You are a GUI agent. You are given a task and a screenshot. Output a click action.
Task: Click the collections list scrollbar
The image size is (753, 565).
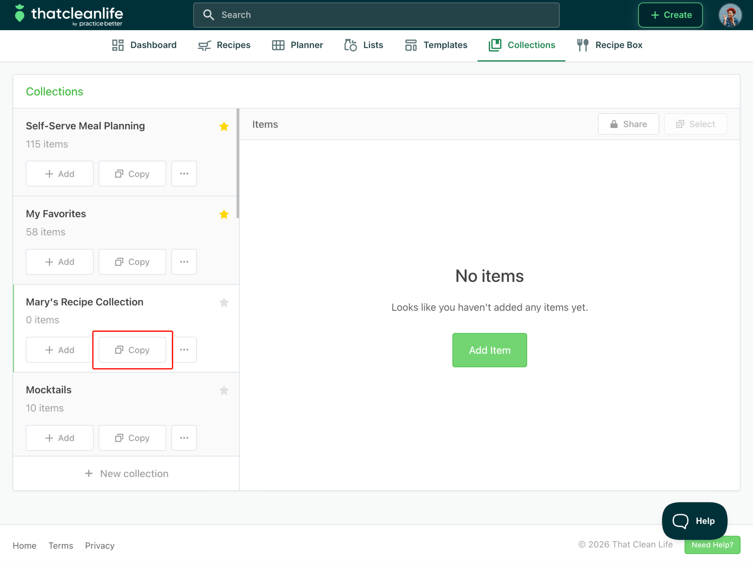point(238,163)
